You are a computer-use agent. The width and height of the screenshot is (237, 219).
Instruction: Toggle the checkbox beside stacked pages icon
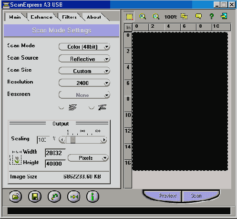pos(61,107)
